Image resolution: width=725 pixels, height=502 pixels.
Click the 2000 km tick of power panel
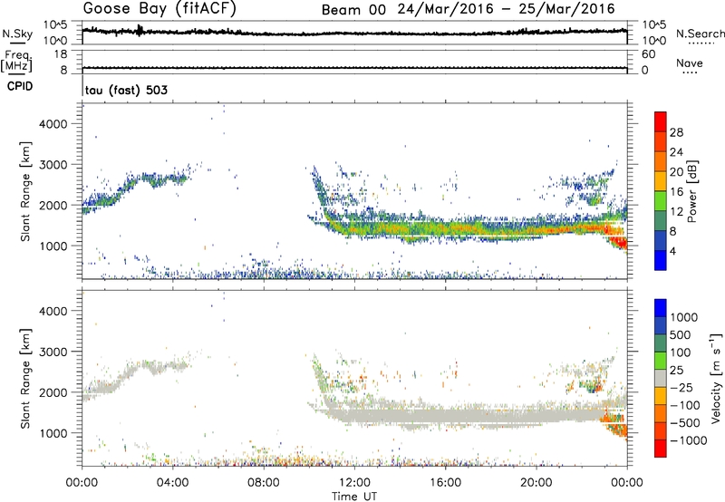click(x=53, y=205)
